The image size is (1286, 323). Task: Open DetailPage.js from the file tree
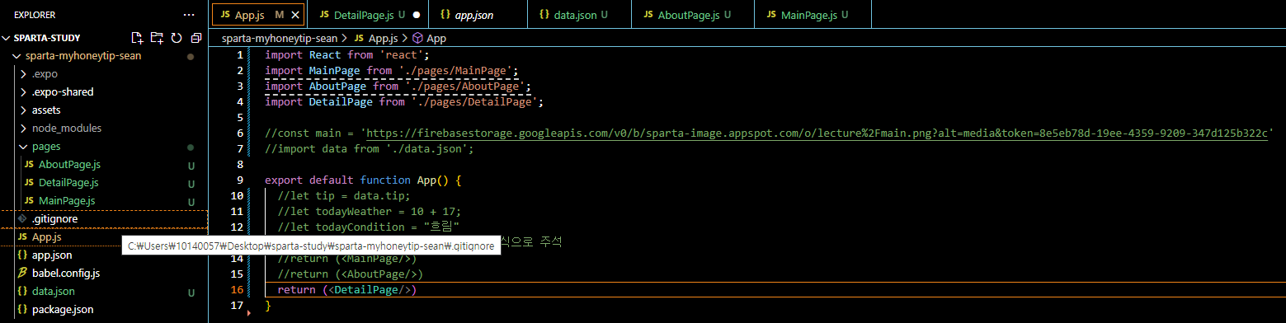pyautogui.click(x=68, y=183)
